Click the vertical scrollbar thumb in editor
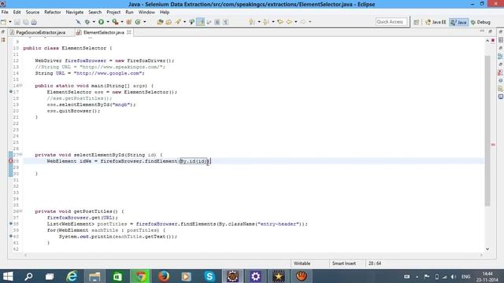Viewport: 504px width, 283px height. pos(487,131)
